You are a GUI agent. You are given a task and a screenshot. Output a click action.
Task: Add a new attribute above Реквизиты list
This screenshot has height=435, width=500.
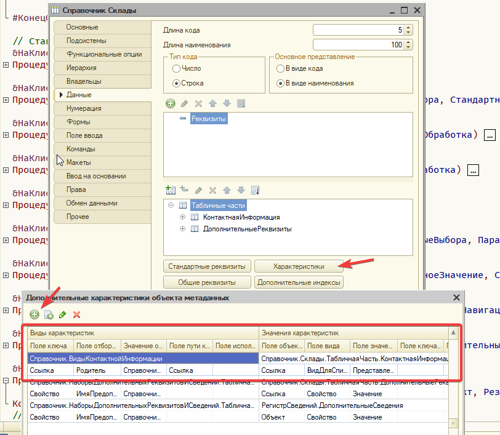point(171,103)
